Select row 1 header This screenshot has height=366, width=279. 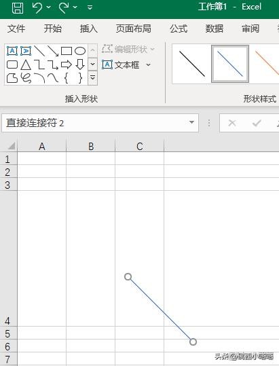[8, 159]
